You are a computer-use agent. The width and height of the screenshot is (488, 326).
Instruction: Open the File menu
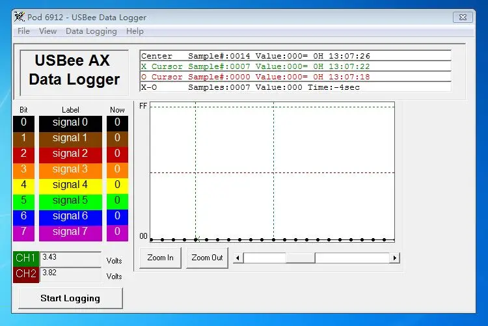pyautogui.click(x=23, y=31)
